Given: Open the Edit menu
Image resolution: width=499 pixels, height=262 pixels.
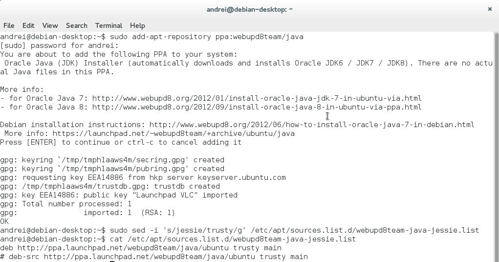Looking at the screenshot, I should [28, 25].
